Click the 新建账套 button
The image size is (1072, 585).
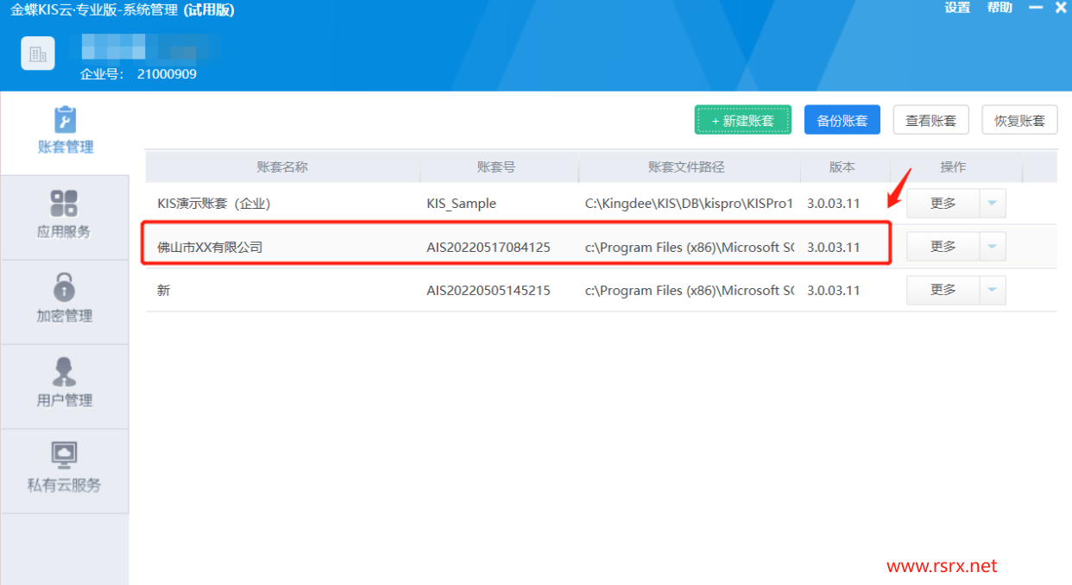(x=743, y=121)
